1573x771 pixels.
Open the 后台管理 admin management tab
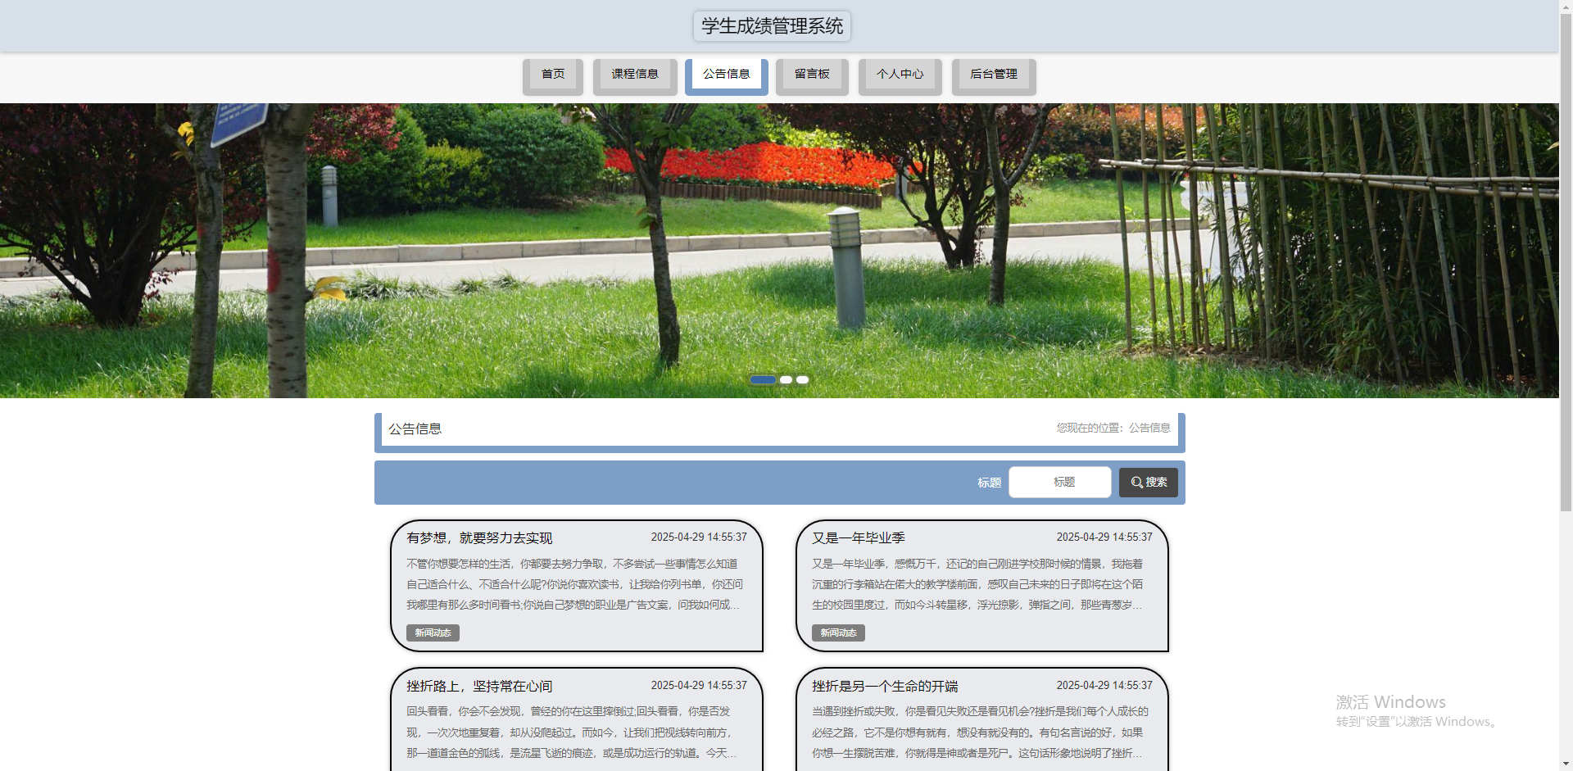click(993, 74)
